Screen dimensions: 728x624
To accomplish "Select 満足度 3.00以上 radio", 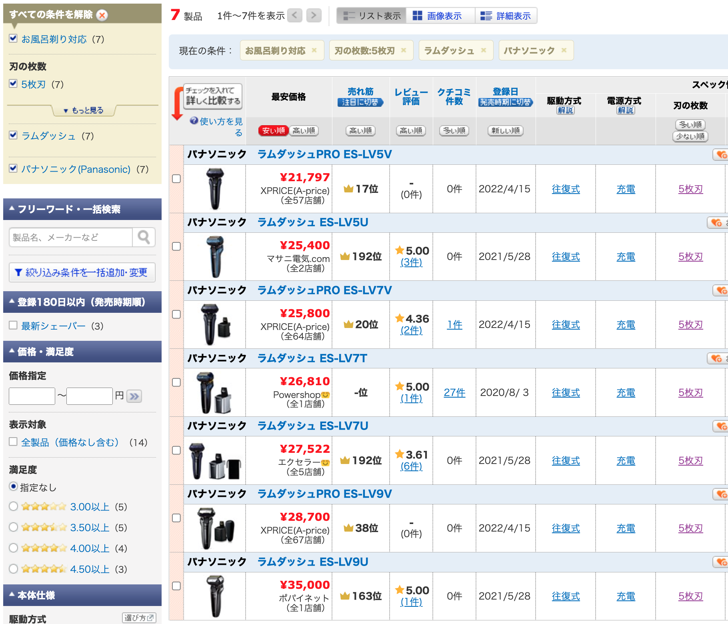I will click(x=14, y=506).
